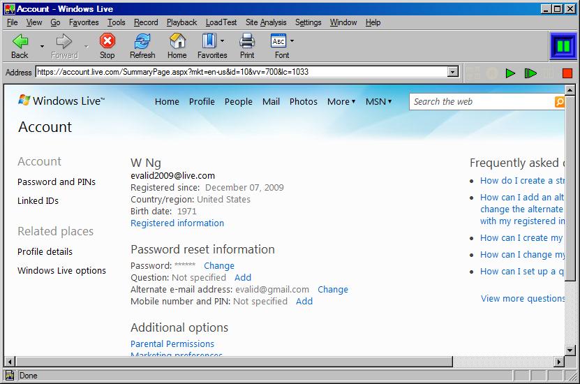580x384 pixels.
Task: Open Font settings ABC icon
Action: pyautogui.click(x=278, y=41)
